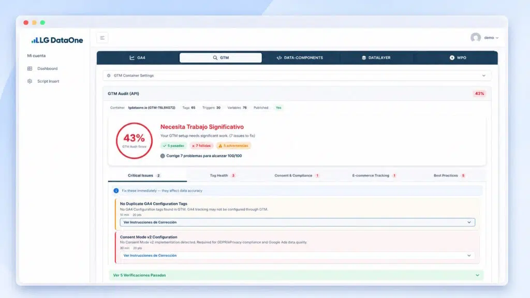Open Script Insert in the sidebar
530x298 pixels.
[x=48, y=81]
